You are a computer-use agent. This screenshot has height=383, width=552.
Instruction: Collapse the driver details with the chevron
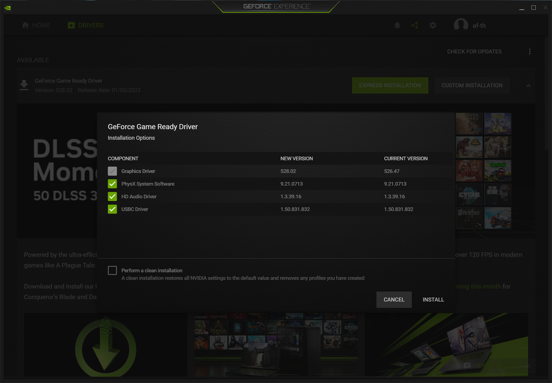[528, 85]
